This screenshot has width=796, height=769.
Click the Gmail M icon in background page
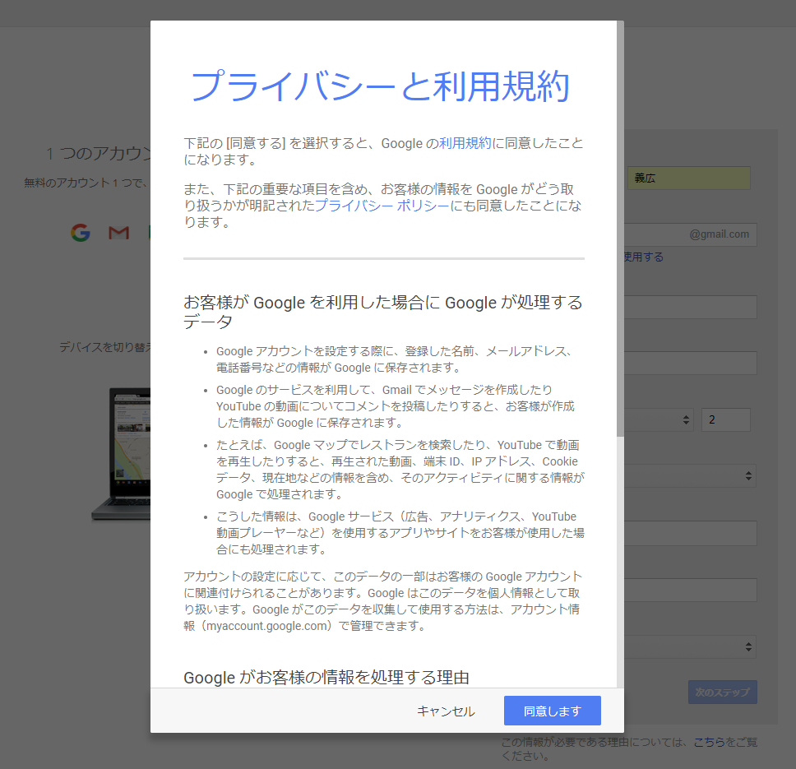coord(118,233)
